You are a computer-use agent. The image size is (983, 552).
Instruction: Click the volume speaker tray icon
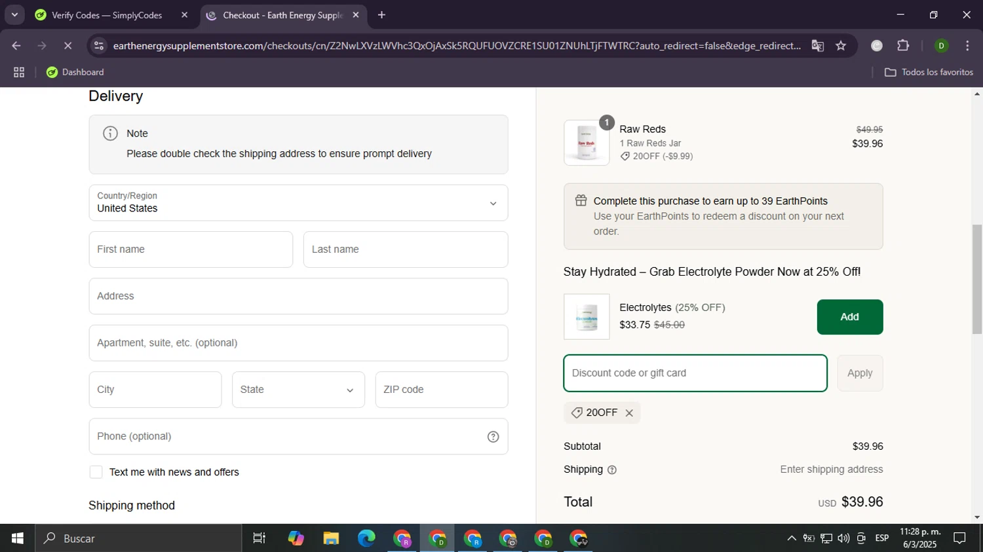pos(843,538)
